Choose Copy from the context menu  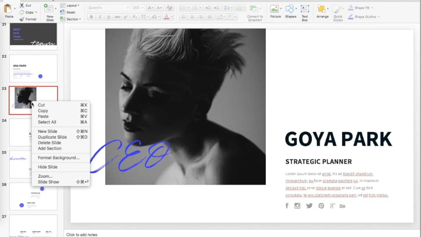coord(61,111)
